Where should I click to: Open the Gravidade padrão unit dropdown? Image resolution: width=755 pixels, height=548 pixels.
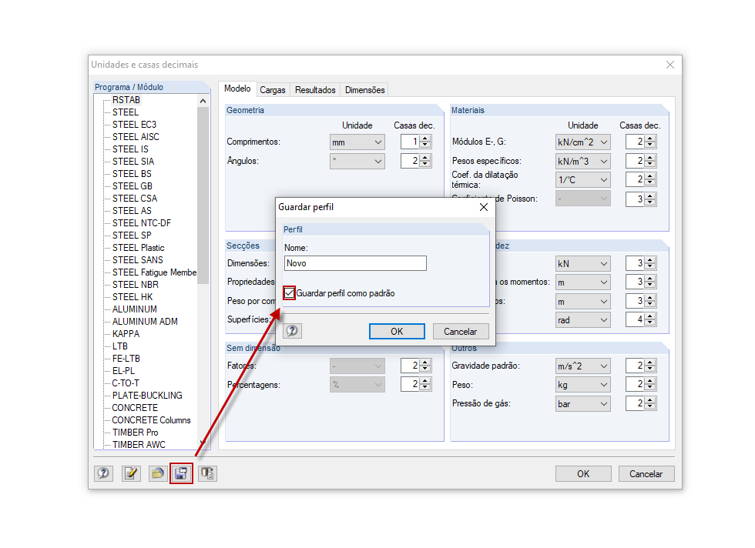pos(582,366)
